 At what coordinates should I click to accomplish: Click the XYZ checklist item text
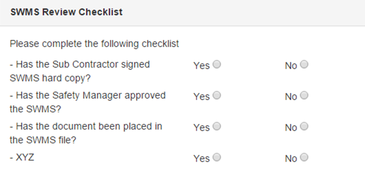[x=22, y=157]
